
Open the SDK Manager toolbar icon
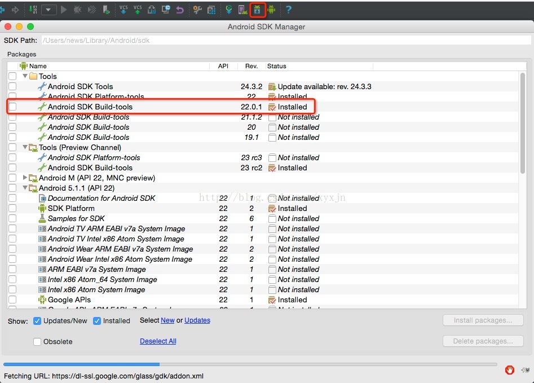(x=257, y=10)
